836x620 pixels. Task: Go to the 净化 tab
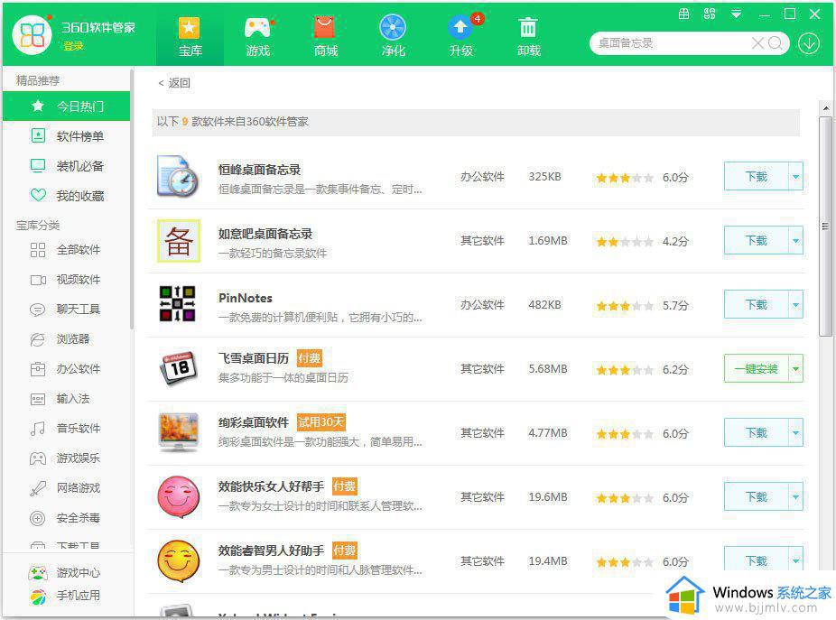[394, 36]
